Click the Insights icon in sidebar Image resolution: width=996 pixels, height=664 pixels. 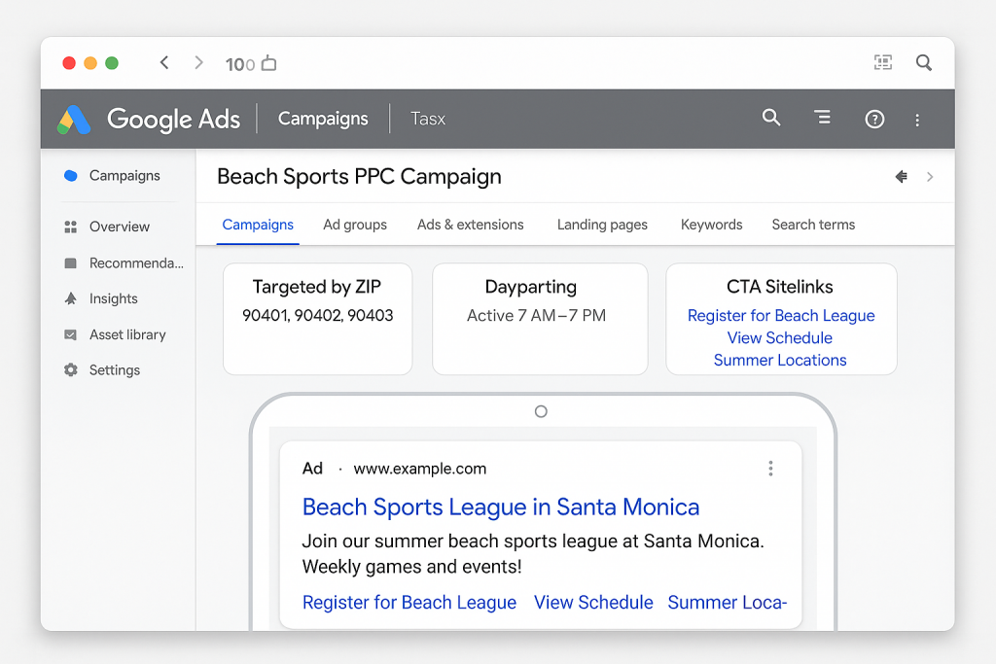point(70,298)
